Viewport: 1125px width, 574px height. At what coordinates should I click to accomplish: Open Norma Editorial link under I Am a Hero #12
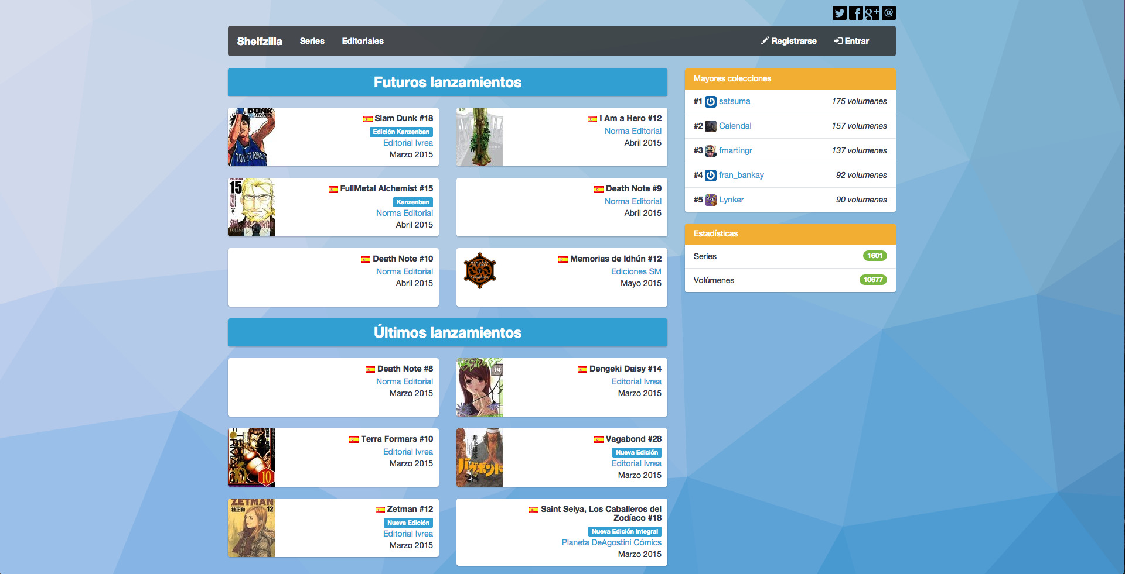coord(633,131)
